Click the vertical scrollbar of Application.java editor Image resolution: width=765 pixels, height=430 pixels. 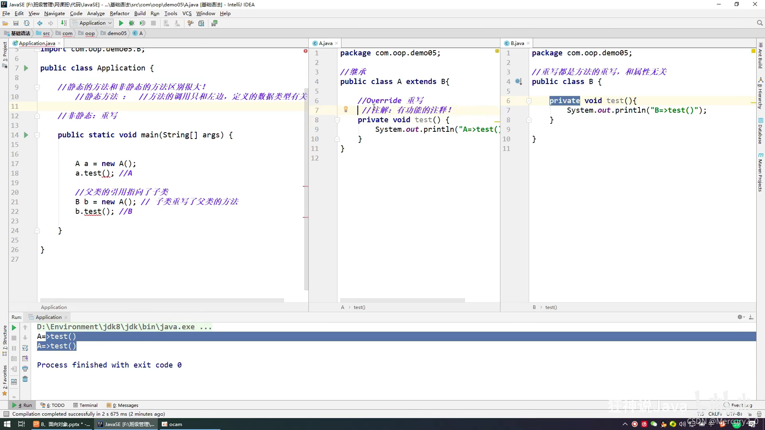pos(306,189)
